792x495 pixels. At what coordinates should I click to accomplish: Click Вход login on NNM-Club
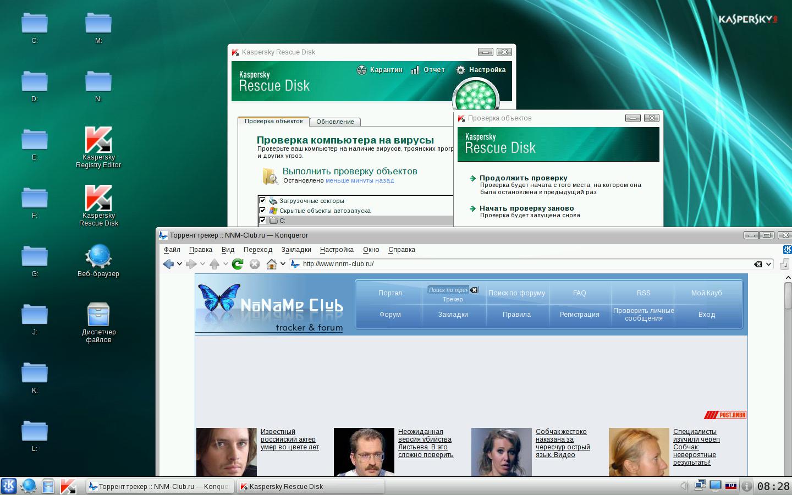707,315
